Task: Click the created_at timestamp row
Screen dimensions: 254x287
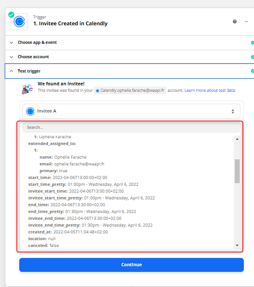Action: pos(68,232)
